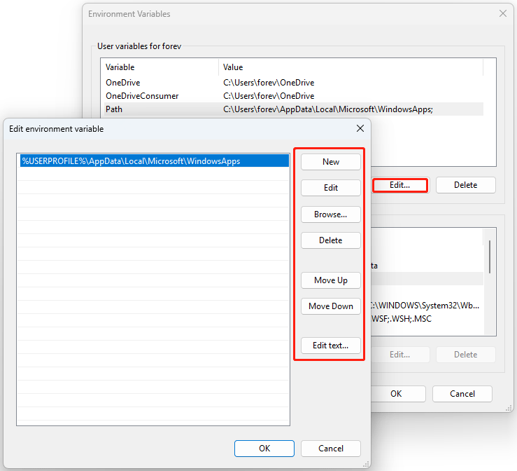Click Move Down in the path editor
Viewport: 517px width, 471px height.
[331, 306]
